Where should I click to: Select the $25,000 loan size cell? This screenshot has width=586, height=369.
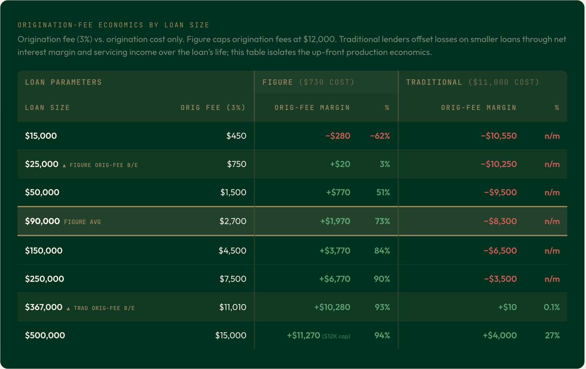[42, 164]
